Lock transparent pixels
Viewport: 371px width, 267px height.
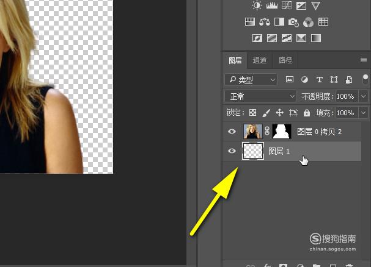click(252, 113)
